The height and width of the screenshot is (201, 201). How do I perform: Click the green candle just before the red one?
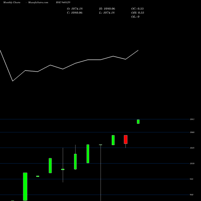coord(113,140)
